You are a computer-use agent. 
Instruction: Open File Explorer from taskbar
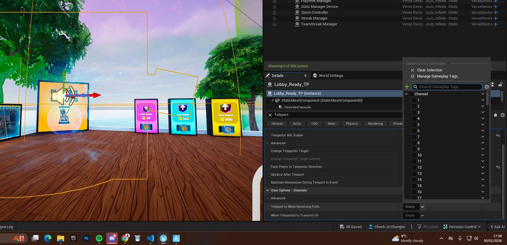(x=60, y=238)
